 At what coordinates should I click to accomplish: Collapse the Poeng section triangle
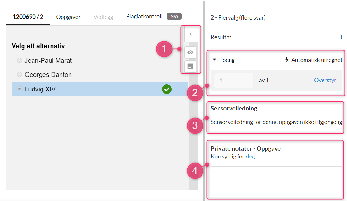214,60
